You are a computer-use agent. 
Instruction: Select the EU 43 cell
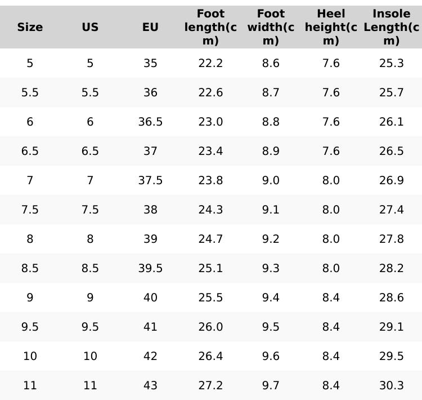pos(150,385)
